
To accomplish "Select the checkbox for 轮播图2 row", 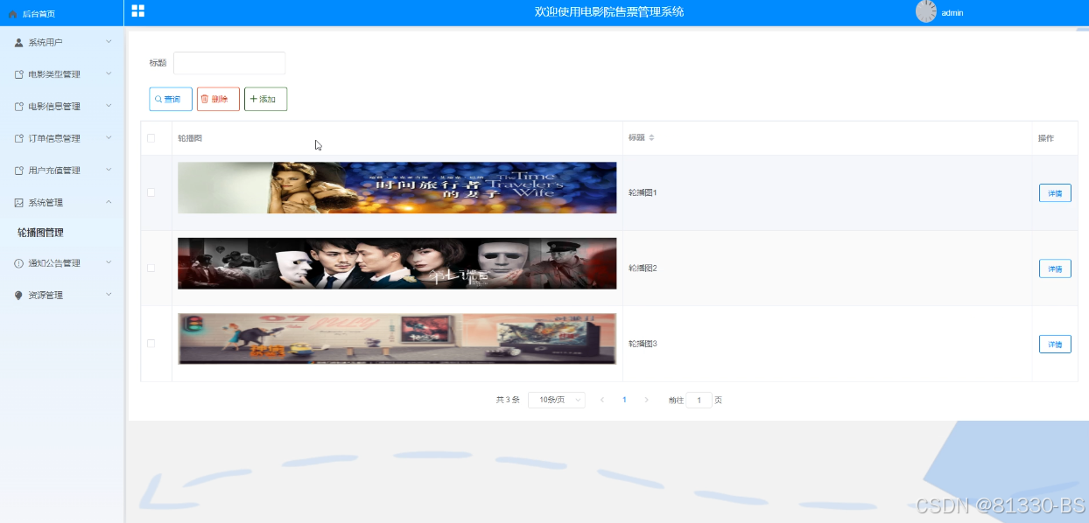I will 151,268.
